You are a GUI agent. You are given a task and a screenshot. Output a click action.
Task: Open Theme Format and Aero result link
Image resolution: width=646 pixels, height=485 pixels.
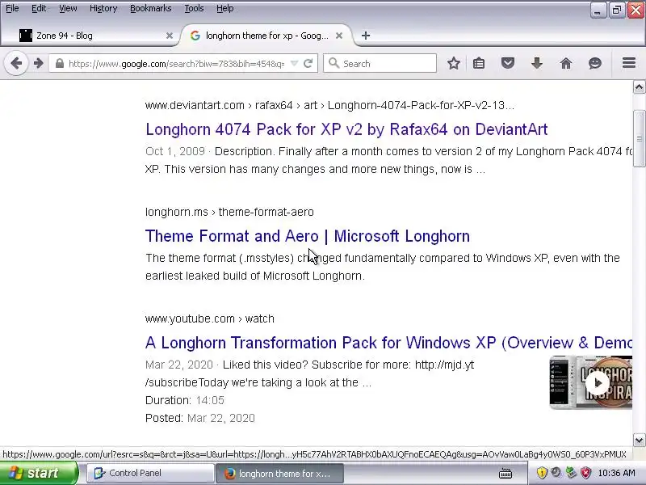click(x=308, y=236)
